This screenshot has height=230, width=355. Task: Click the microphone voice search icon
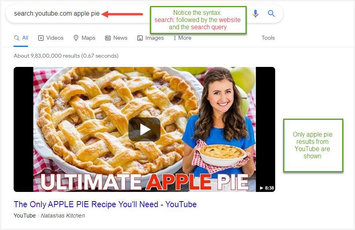click(x=256, y=14)
